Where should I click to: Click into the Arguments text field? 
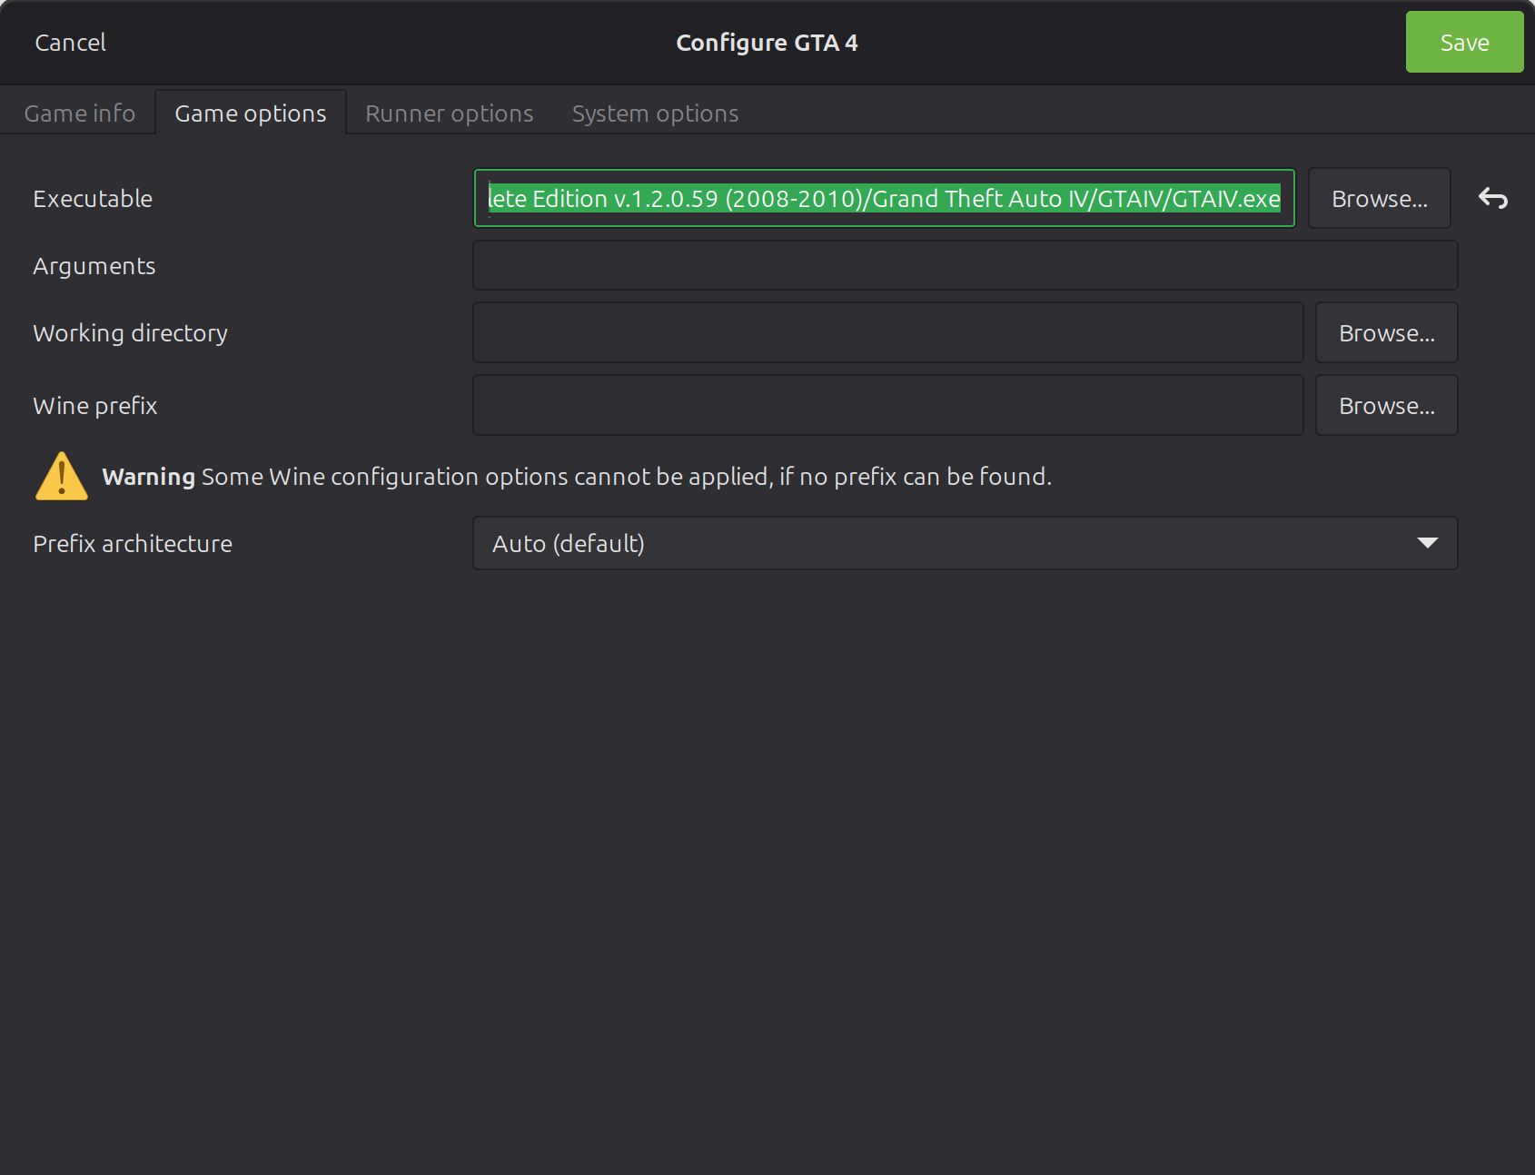[966, 265]
